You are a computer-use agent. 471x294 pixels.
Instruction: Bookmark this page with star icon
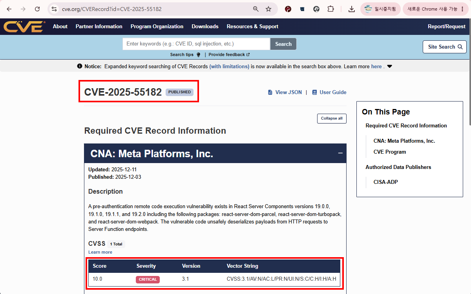268,9
